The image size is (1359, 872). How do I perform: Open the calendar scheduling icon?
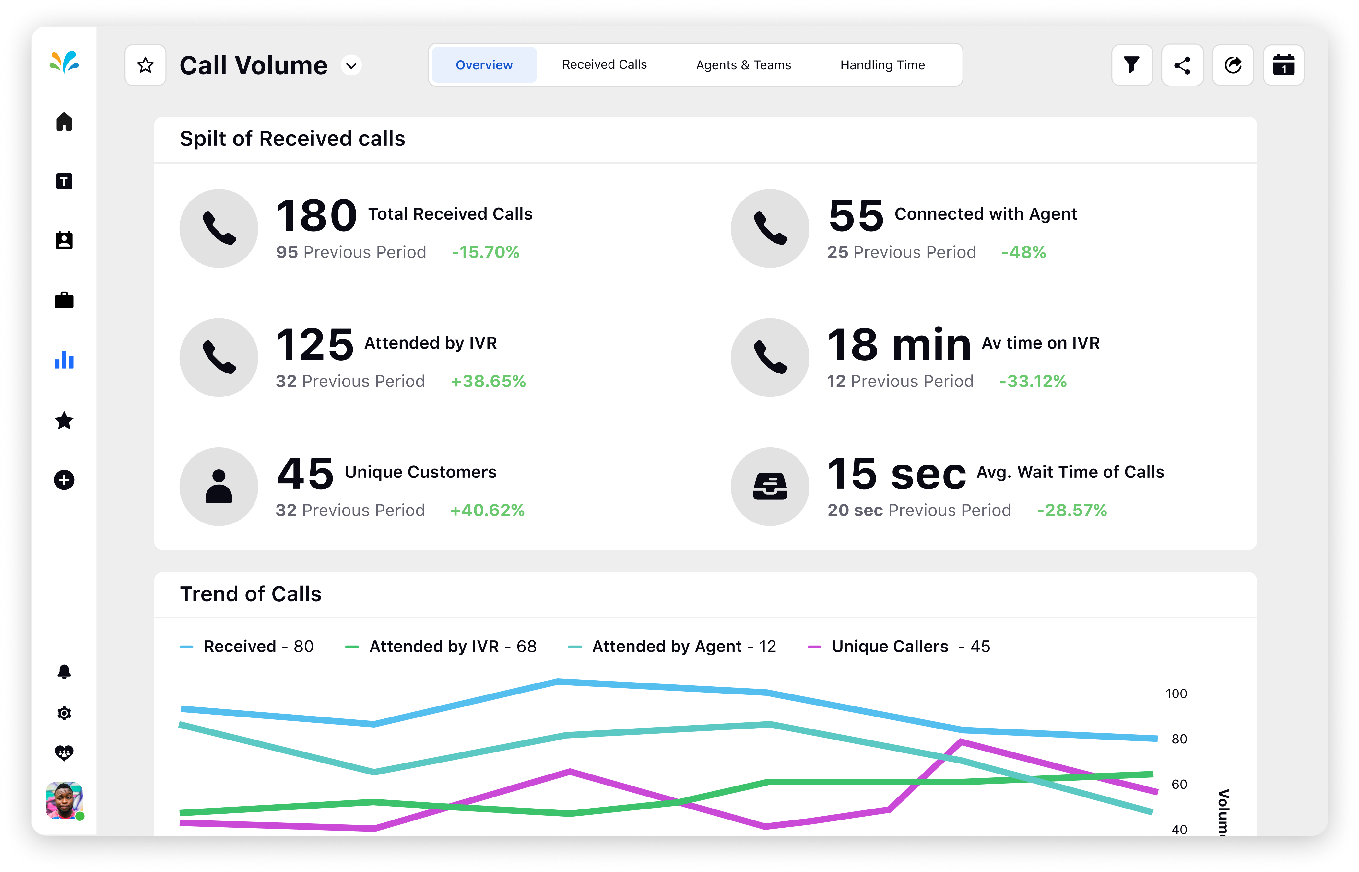1283,64
